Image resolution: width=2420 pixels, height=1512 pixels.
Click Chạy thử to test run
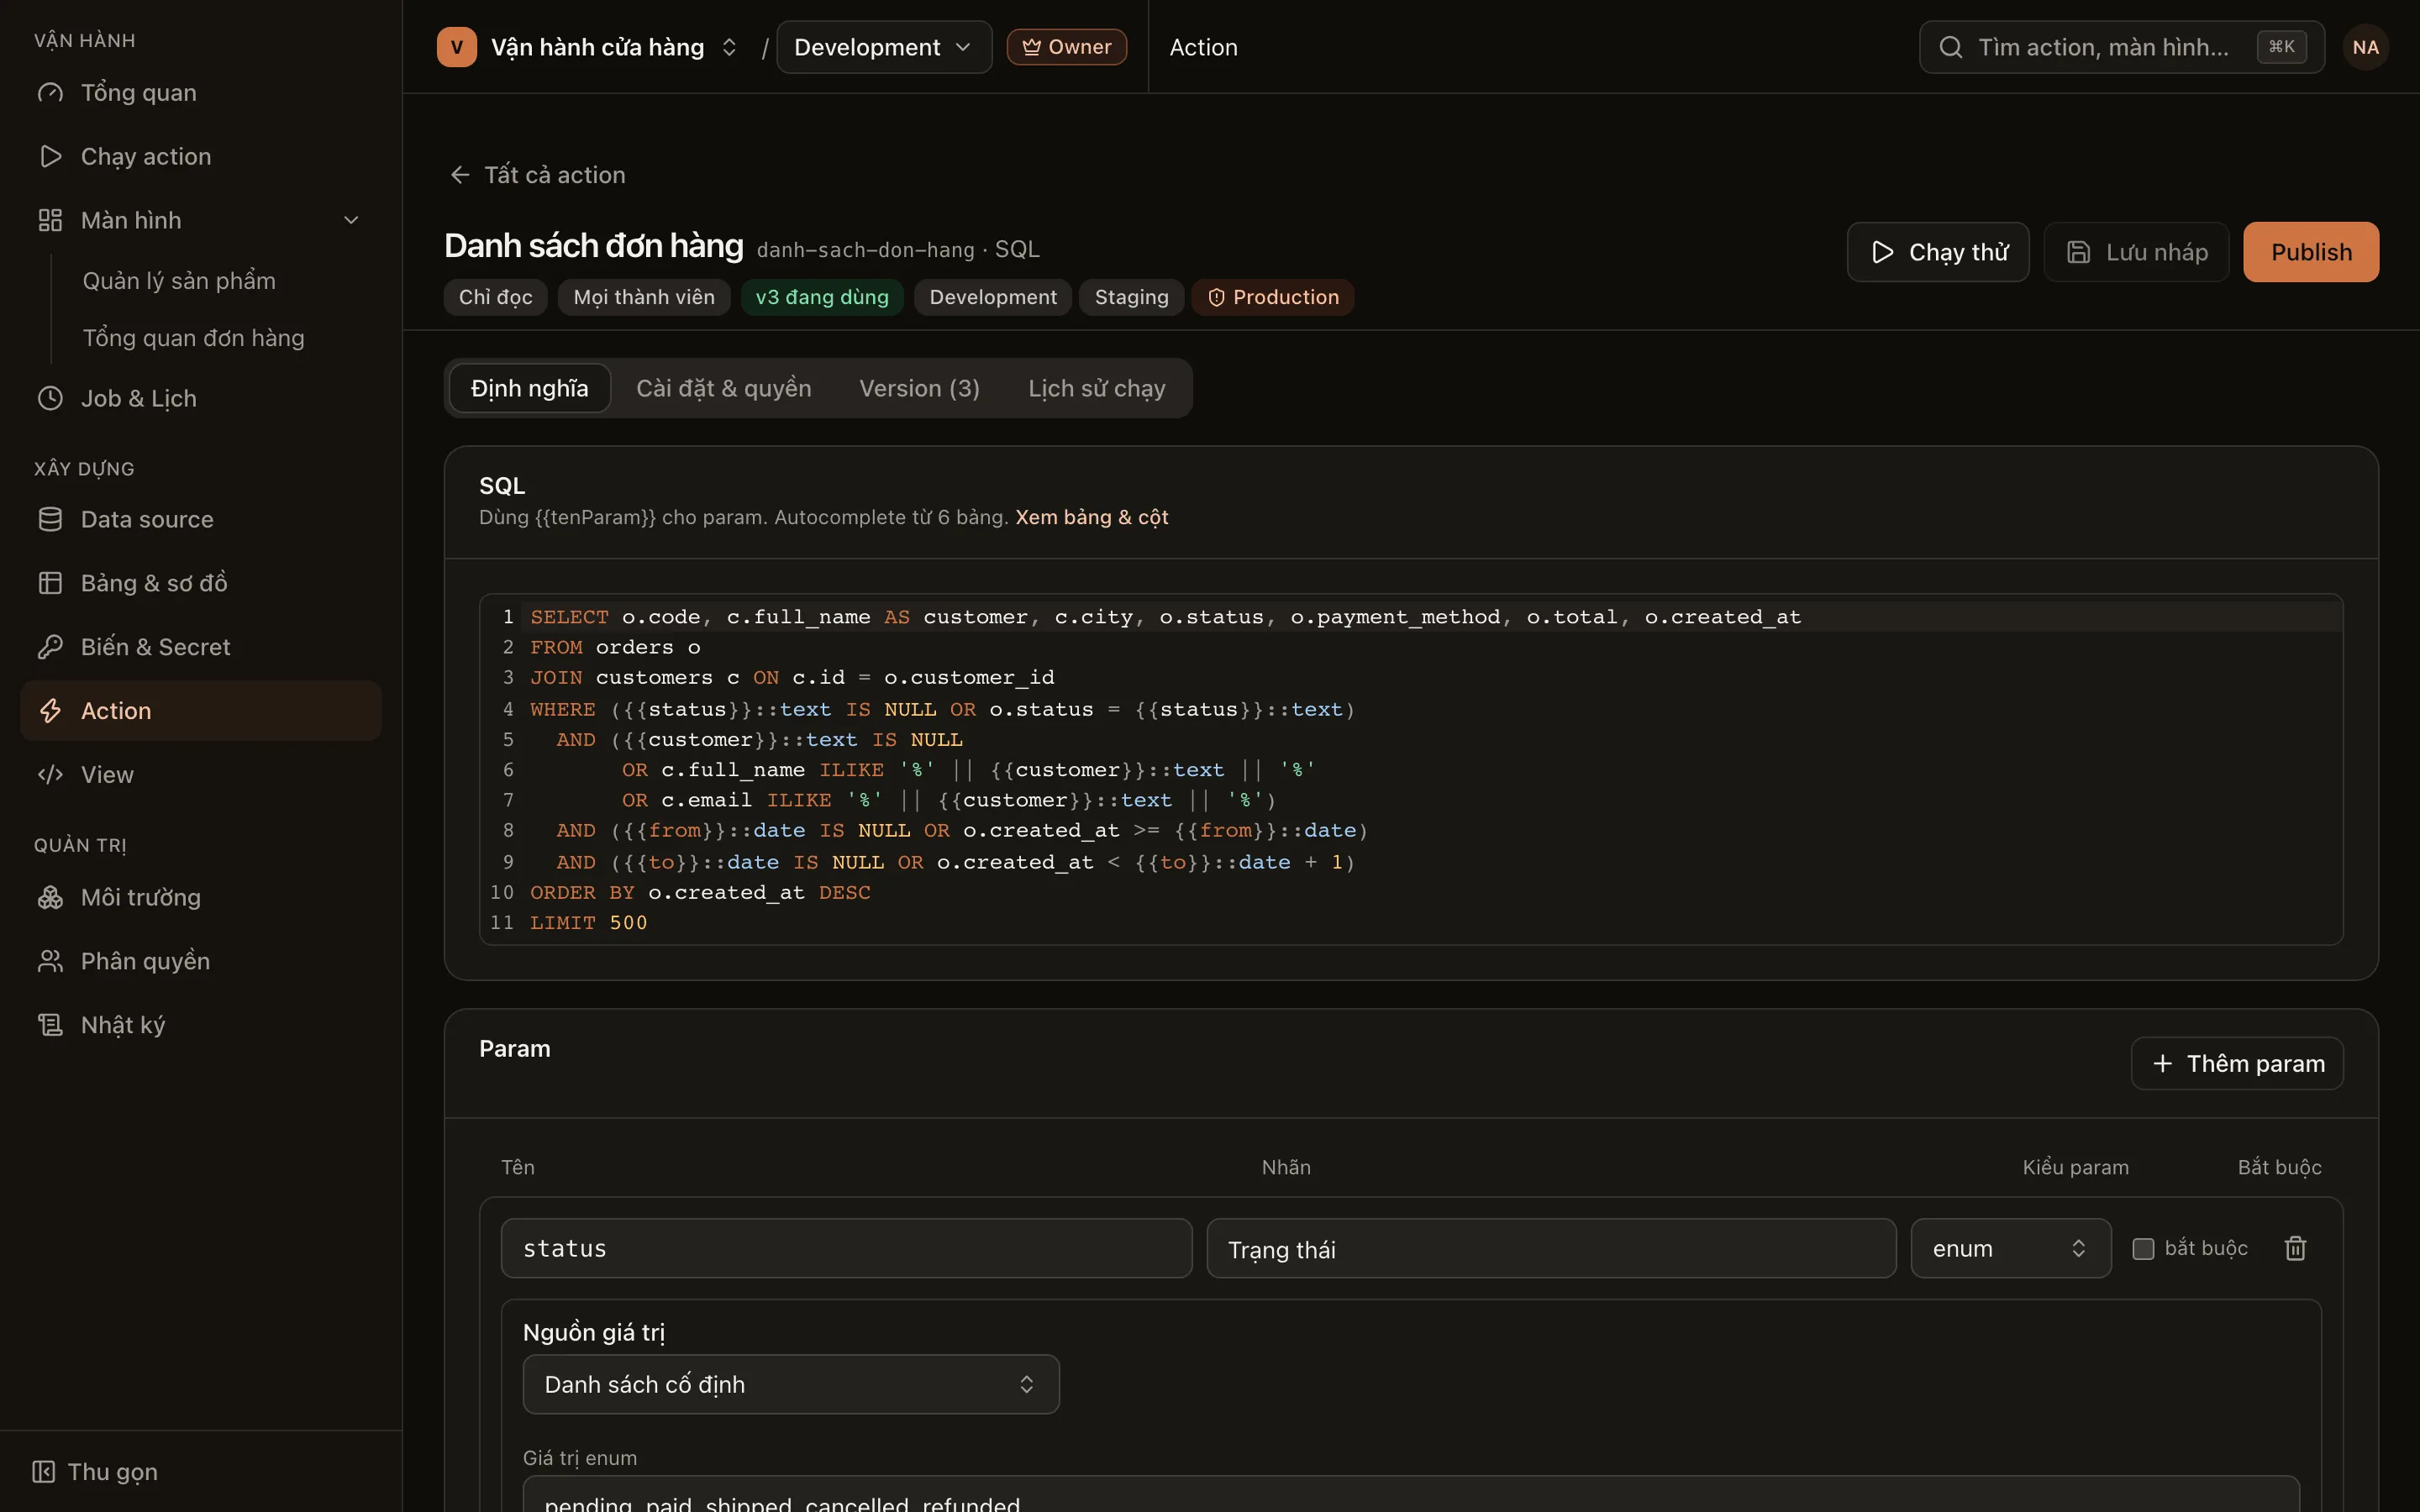1938,252
